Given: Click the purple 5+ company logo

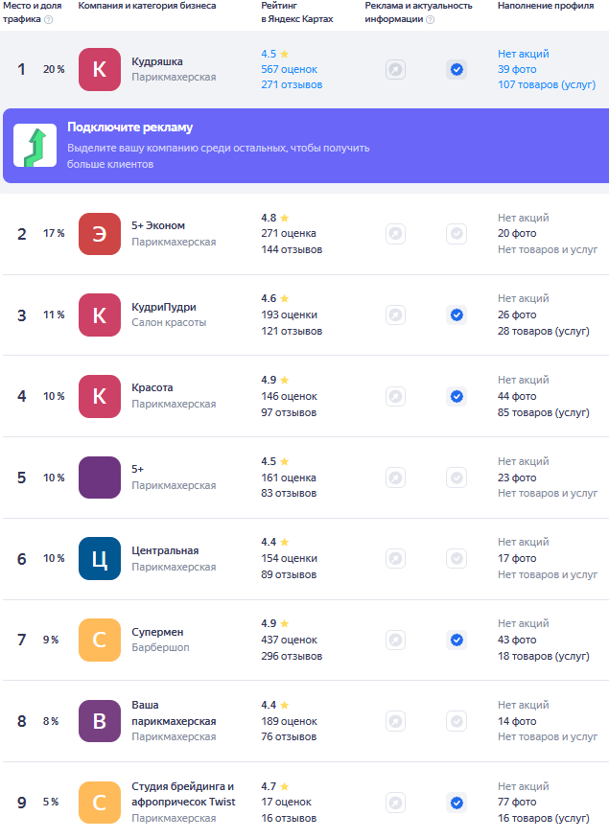Looking at the screenshot, I should (x=100, y=478).
